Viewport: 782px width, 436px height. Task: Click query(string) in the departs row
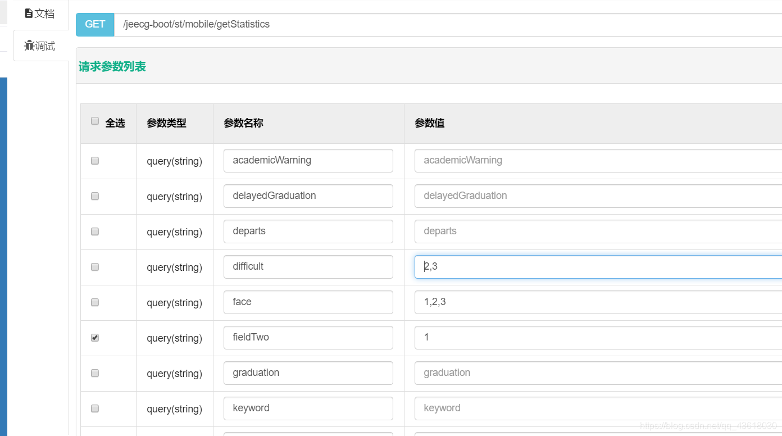click(x=174, y=232)
